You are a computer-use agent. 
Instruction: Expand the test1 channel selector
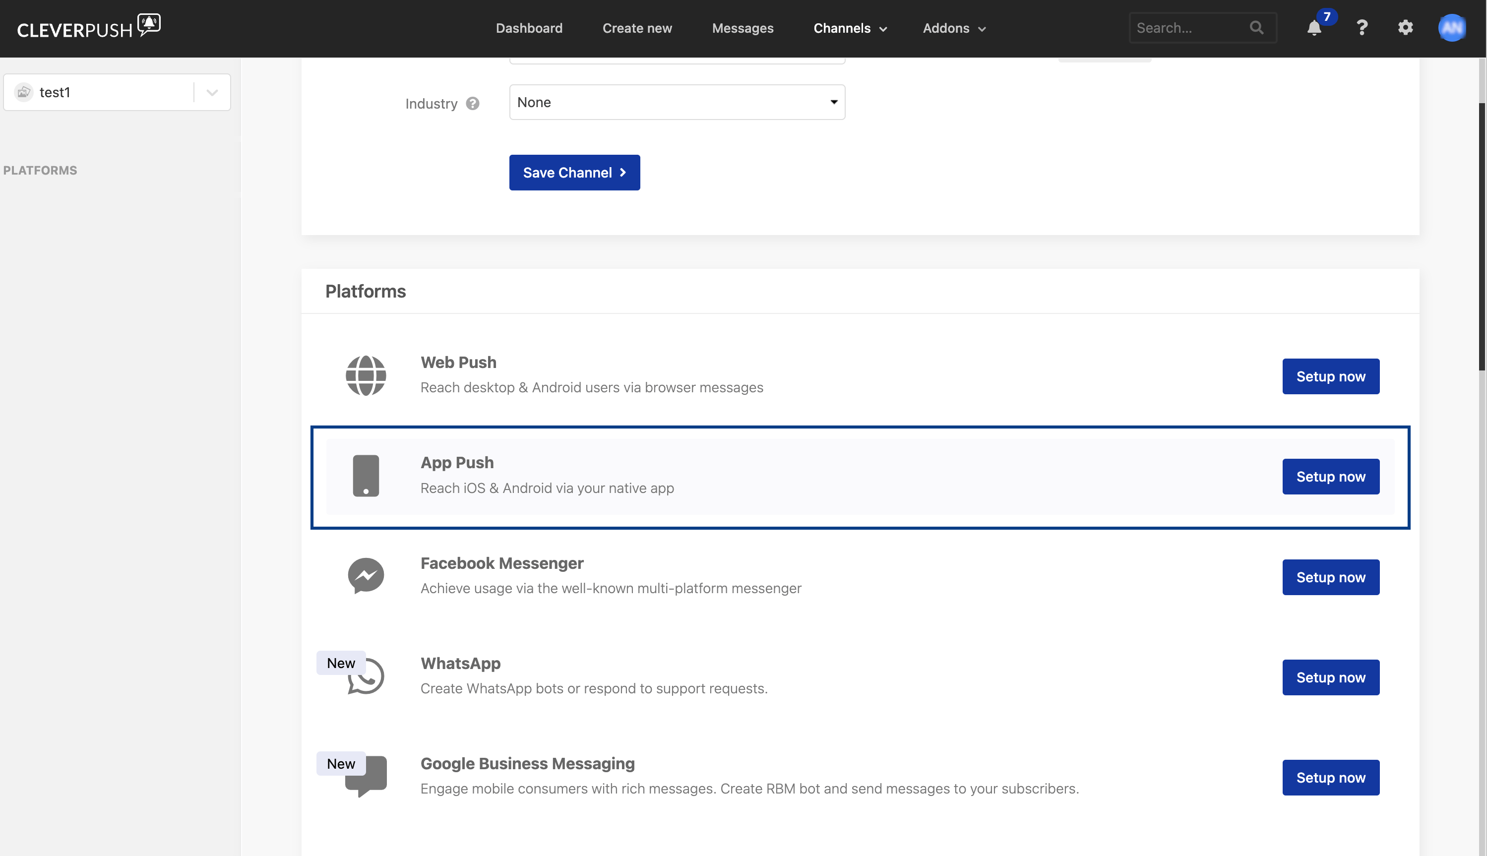[212, 92]
